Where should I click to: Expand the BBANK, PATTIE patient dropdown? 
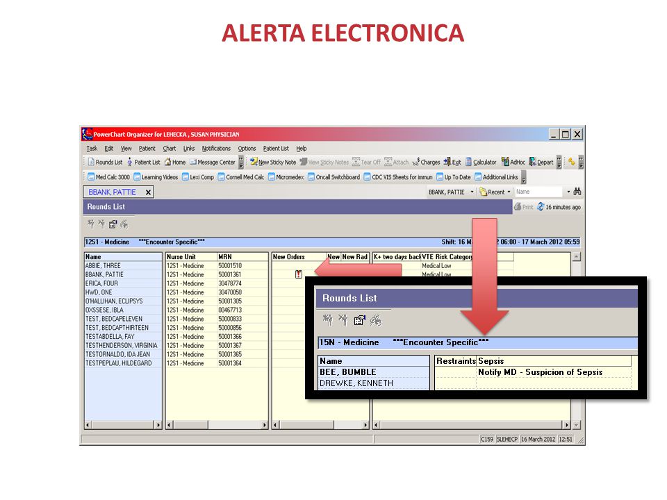point(472,192)
